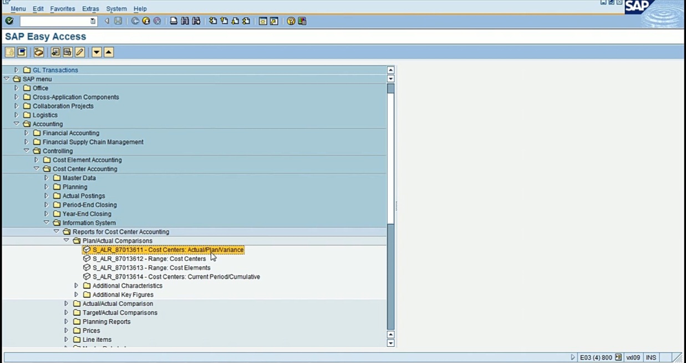Open the Help menu
The width and height of the screenshot is (686, 363).
tap(140, 9)
